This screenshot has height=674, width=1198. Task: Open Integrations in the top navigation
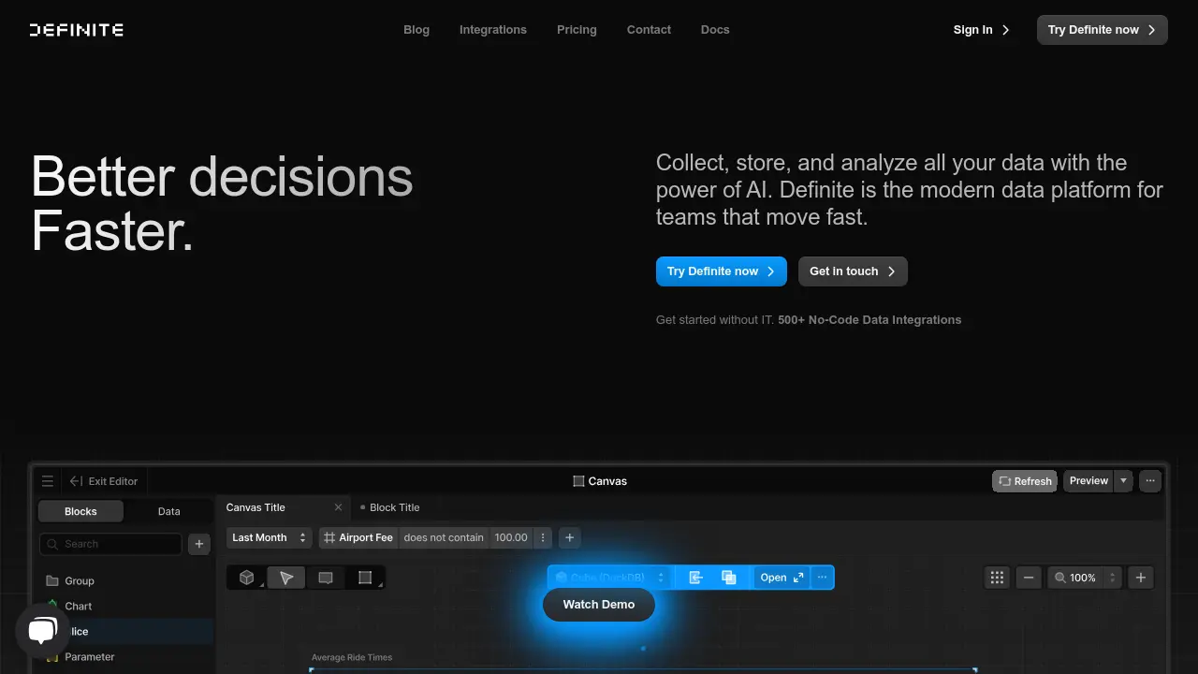493,30
